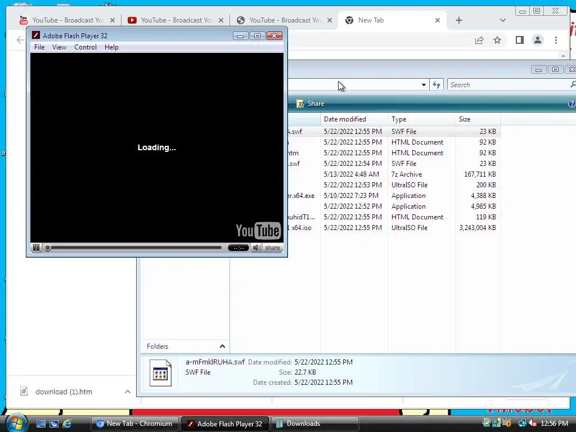Sort files by the Size column
Viewport: 576px width, 432px height.
coord(478,119)
